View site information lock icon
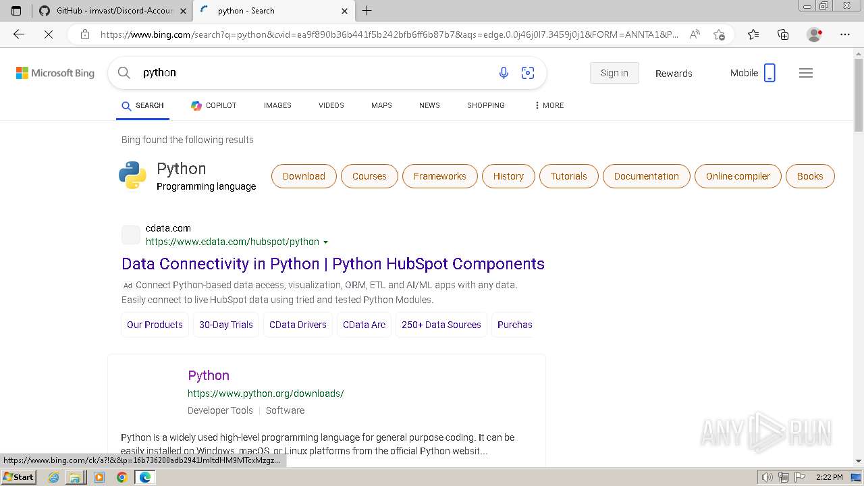864x486 pixels. click(85, 34)
